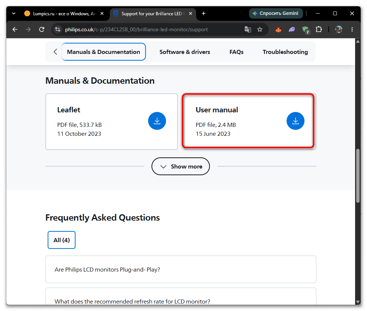
Task: Open the purple ghost extension icon
Action: click(x=292, y=29)
